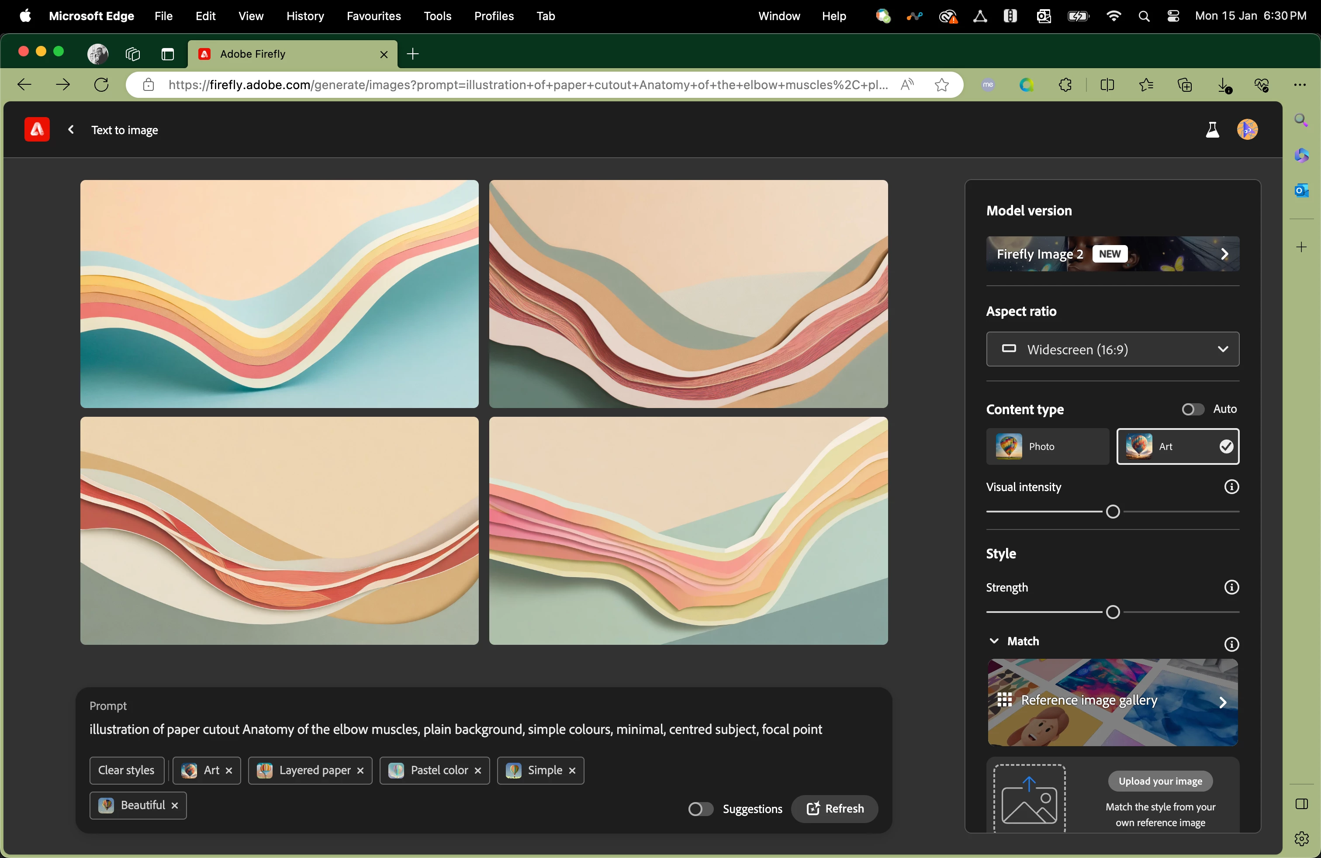Viewport: 1321px width, 858px height.
Task: Open the user profile avatar
Action: pos(1247,130)
